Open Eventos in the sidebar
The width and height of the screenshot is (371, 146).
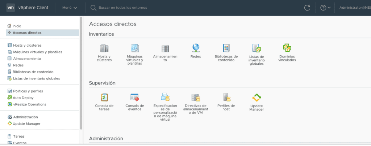pyautogui.click(x=17, y=143)
